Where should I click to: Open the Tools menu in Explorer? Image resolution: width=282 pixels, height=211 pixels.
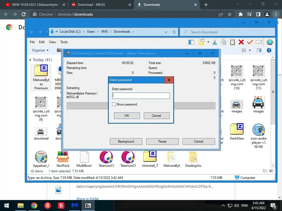(x=64, y=42)
